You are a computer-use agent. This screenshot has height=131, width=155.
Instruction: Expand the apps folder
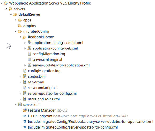tap(15, 20)
